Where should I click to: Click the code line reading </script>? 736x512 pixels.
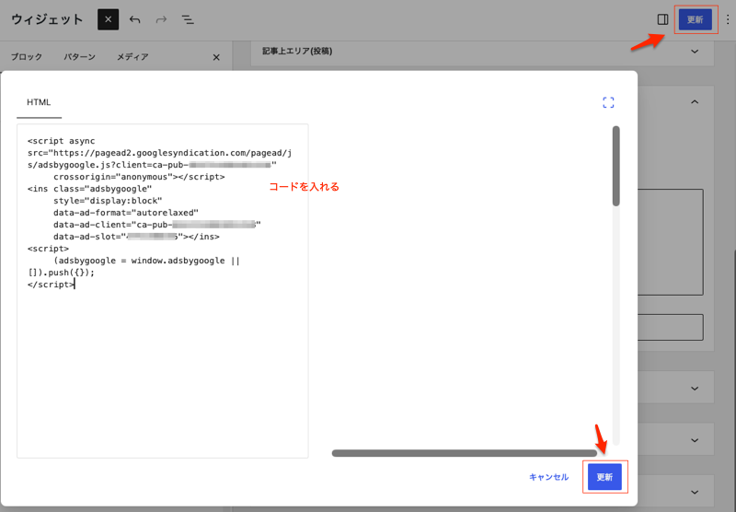click(x=51, y=285)
